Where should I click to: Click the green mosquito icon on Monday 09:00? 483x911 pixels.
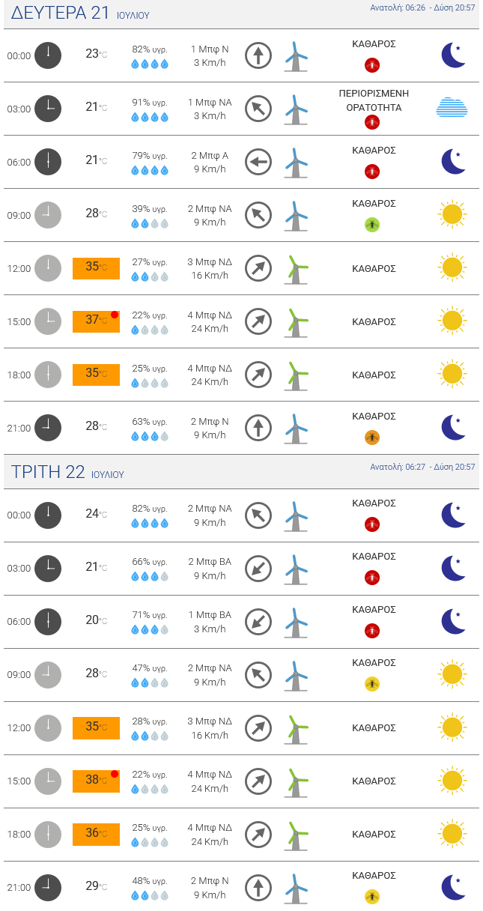tap(372, 224)
